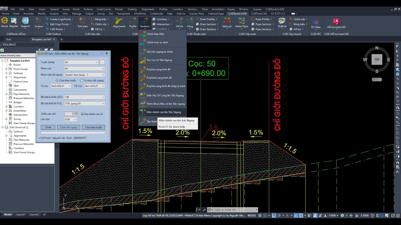Open the Bề mặt tự nhiên (EG) dropdown
This screenshot has height=225, width=401.
click(85, 97)
